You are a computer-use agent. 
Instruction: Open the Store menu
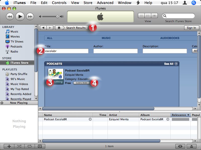tap(88, 3)
